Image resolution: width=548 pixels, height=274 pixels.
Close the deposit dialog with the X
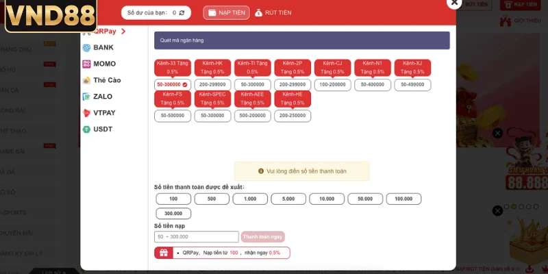point(454,3)
